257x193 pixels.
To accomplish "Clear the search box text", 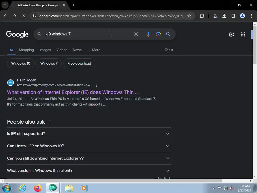I will (x=136, y=34).
